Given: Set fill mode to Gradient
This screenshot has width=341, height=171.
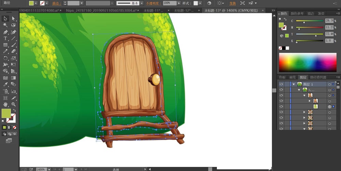Looking at the screenshot, I should [10, 127].
